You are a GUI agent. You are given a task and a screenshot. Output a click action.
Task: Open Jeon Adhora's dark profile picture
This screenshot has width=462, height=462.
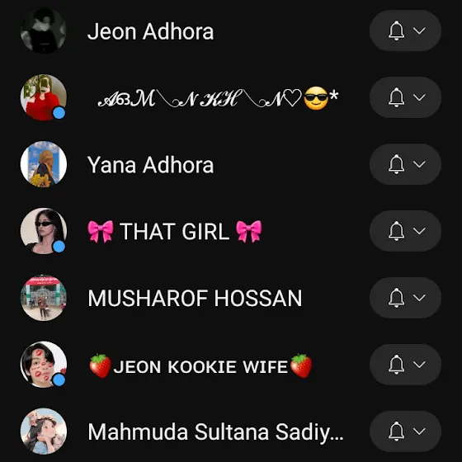click(x=44, y=31)
